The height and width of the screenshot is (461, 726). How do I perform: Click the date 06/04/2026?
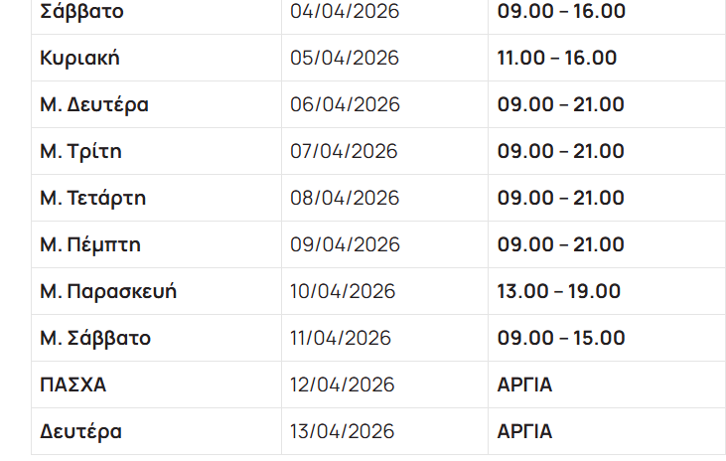click(x=345, y=104)
